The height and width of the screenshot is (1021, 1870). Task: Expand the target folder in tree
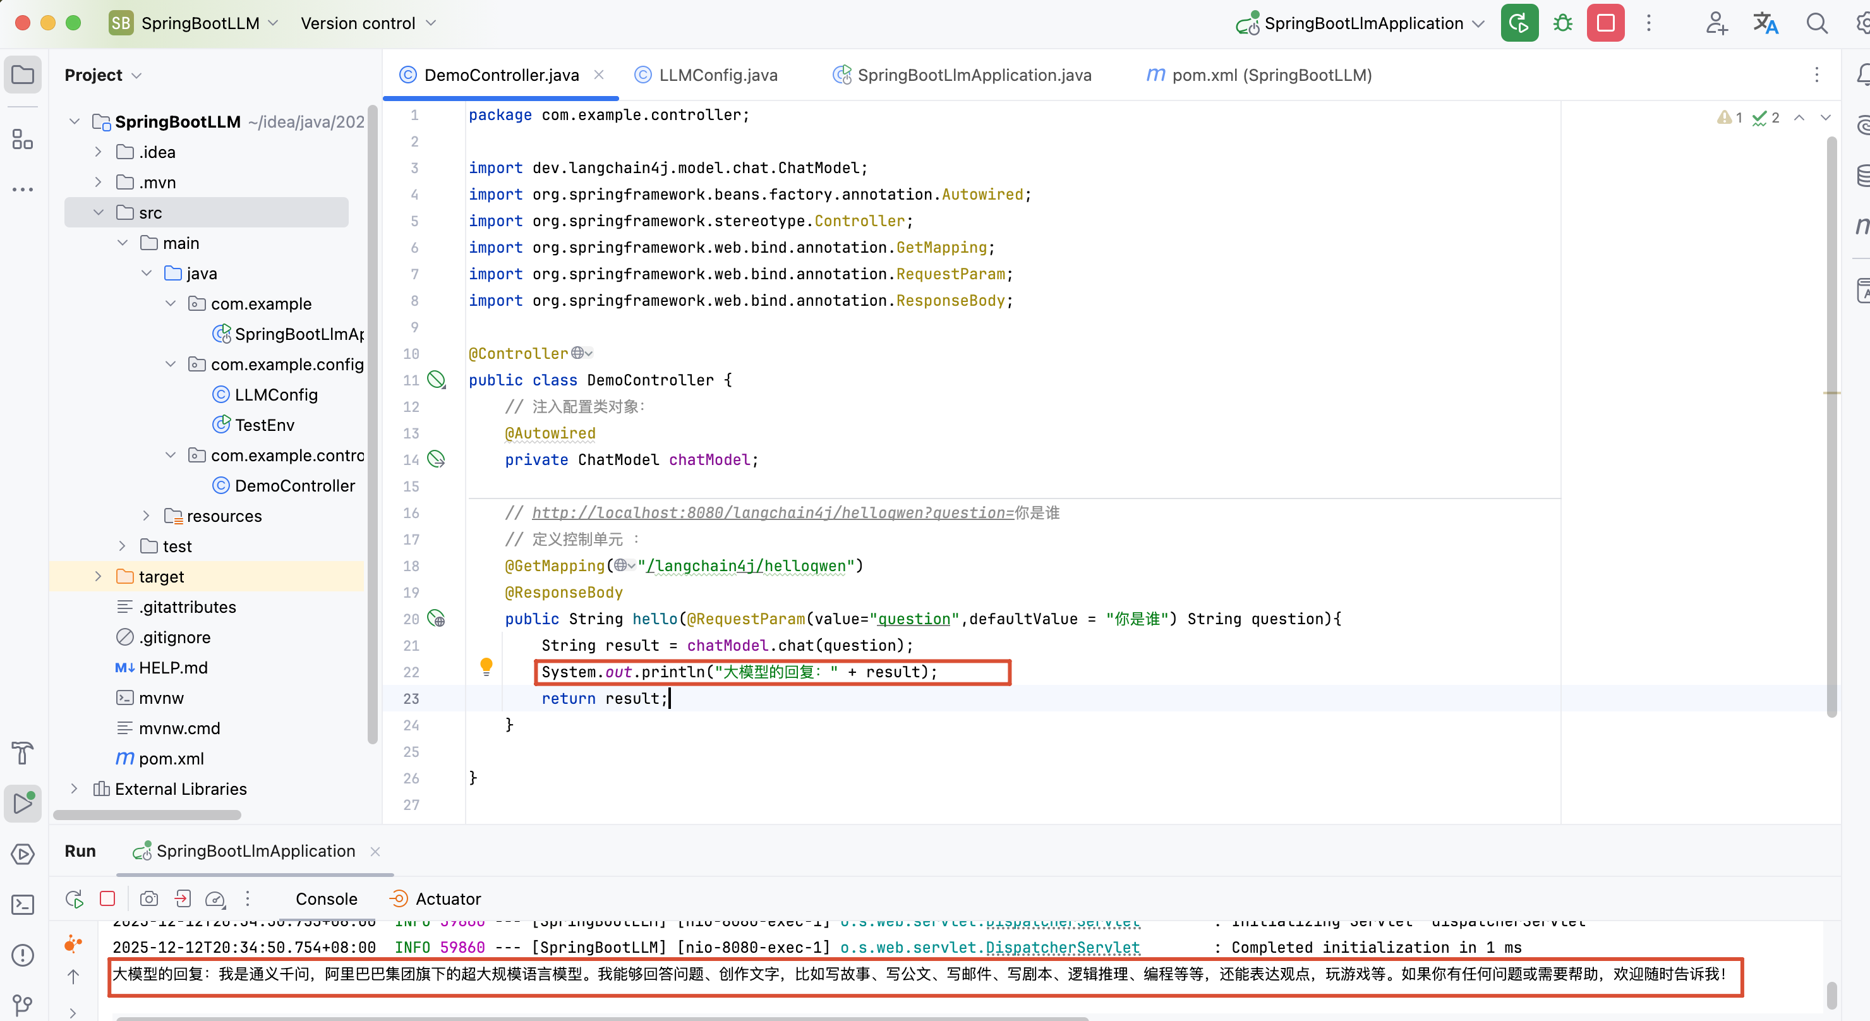click(x=98, y=577)
